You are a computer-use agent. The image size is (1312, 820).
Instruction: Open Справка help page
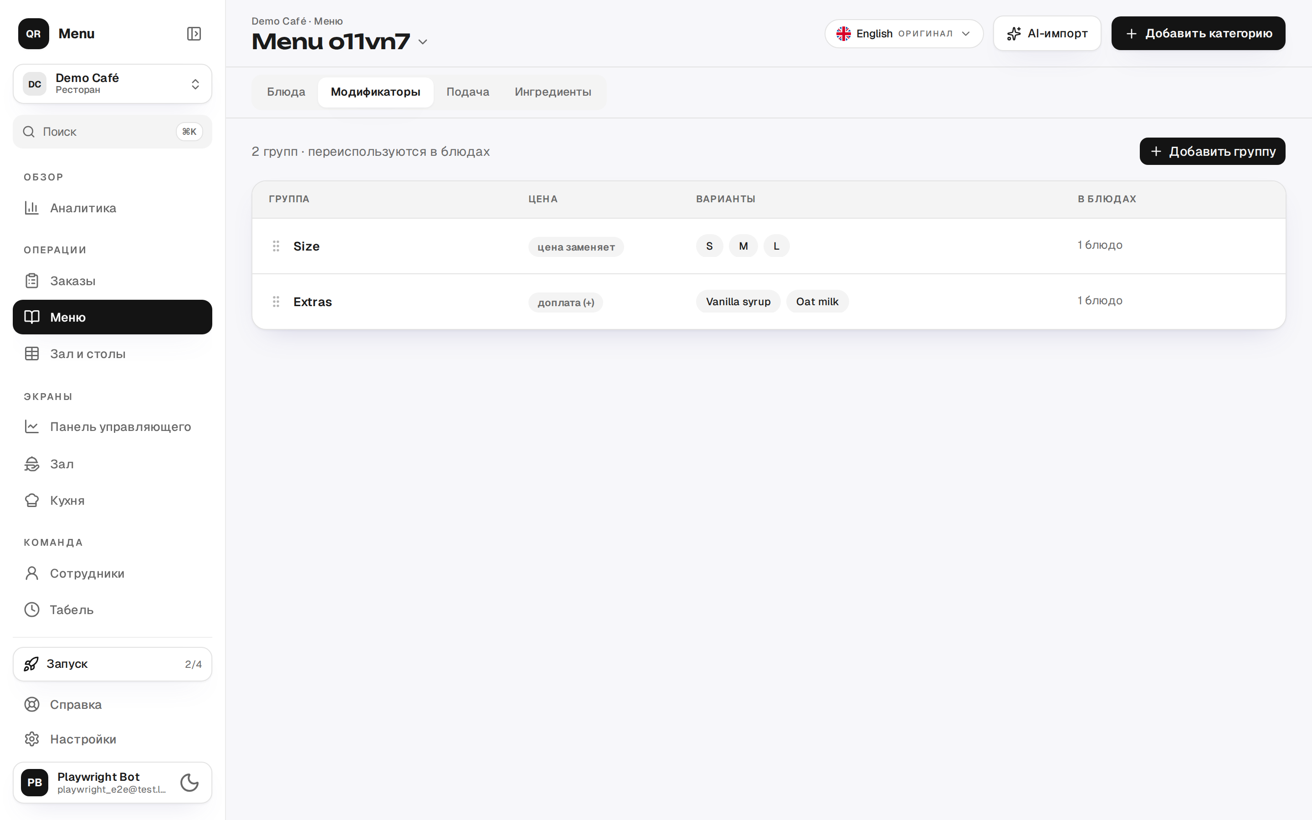coord(112,704)
